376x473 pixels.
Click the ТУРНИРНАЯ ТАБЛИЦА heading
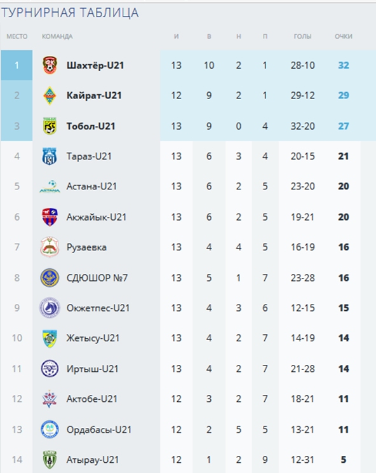[x=70, y=13]
